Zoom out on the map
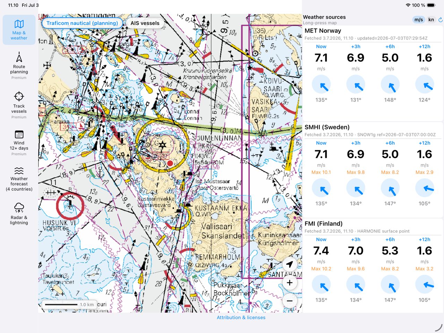 (x=290, y=301)
